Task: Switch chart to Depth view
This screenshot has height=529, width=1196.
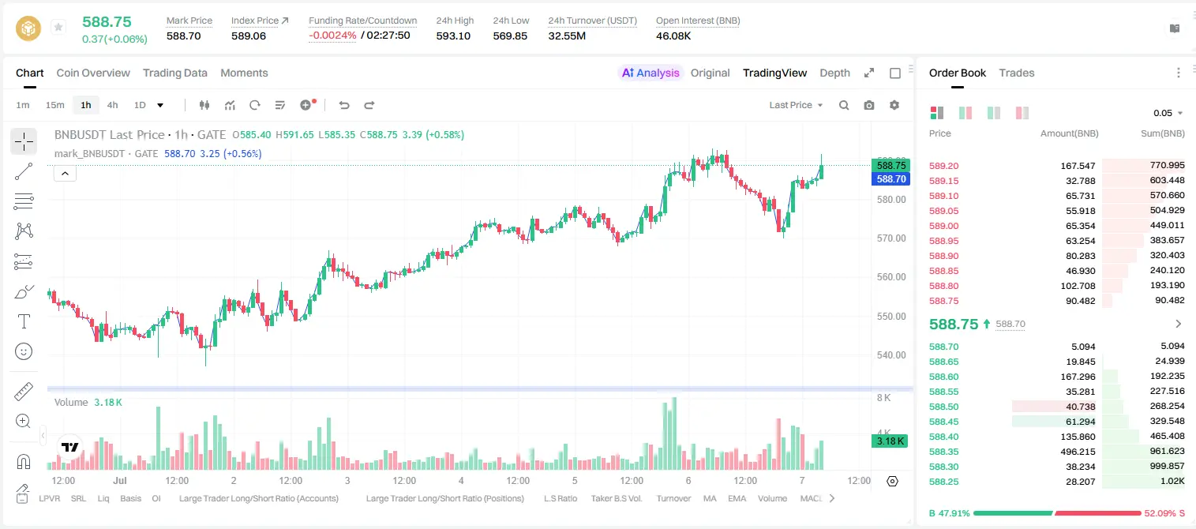Action: pos(834,73)
